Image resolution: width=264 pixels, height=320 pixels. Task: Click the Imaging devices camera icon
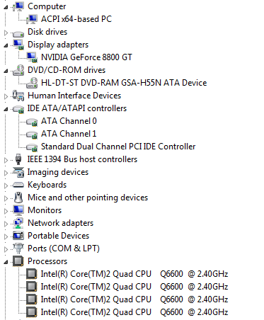[18, 172]
